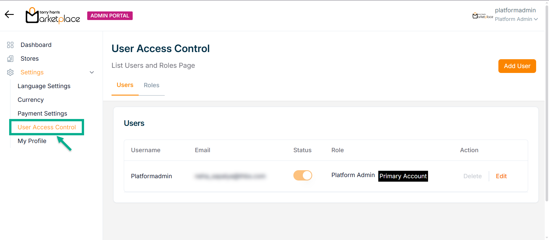Open the Currency settings page

point(31,100)
